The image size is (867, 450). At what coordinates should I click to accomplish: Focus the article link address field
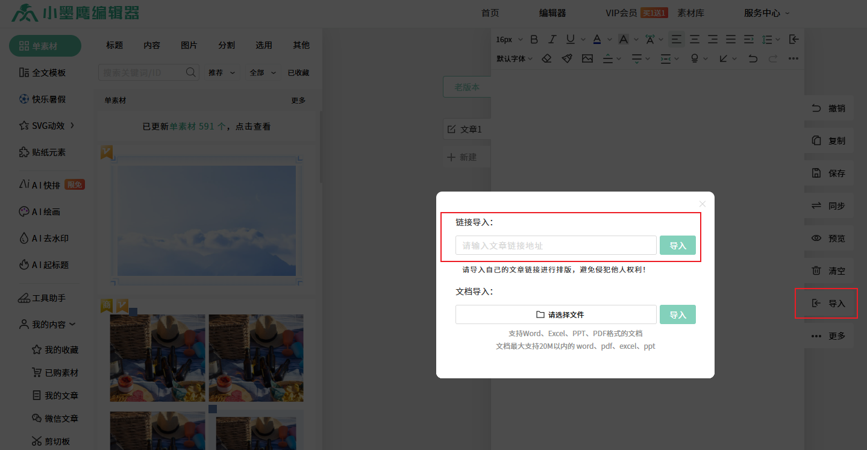click(x=556, y=245)
